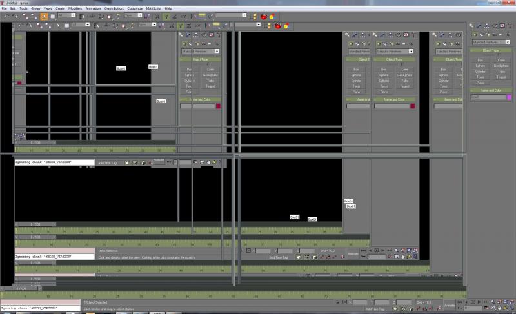Collapse Name and Color rollout, rightmost panel

pyautogui.click(x=491, y=90)
